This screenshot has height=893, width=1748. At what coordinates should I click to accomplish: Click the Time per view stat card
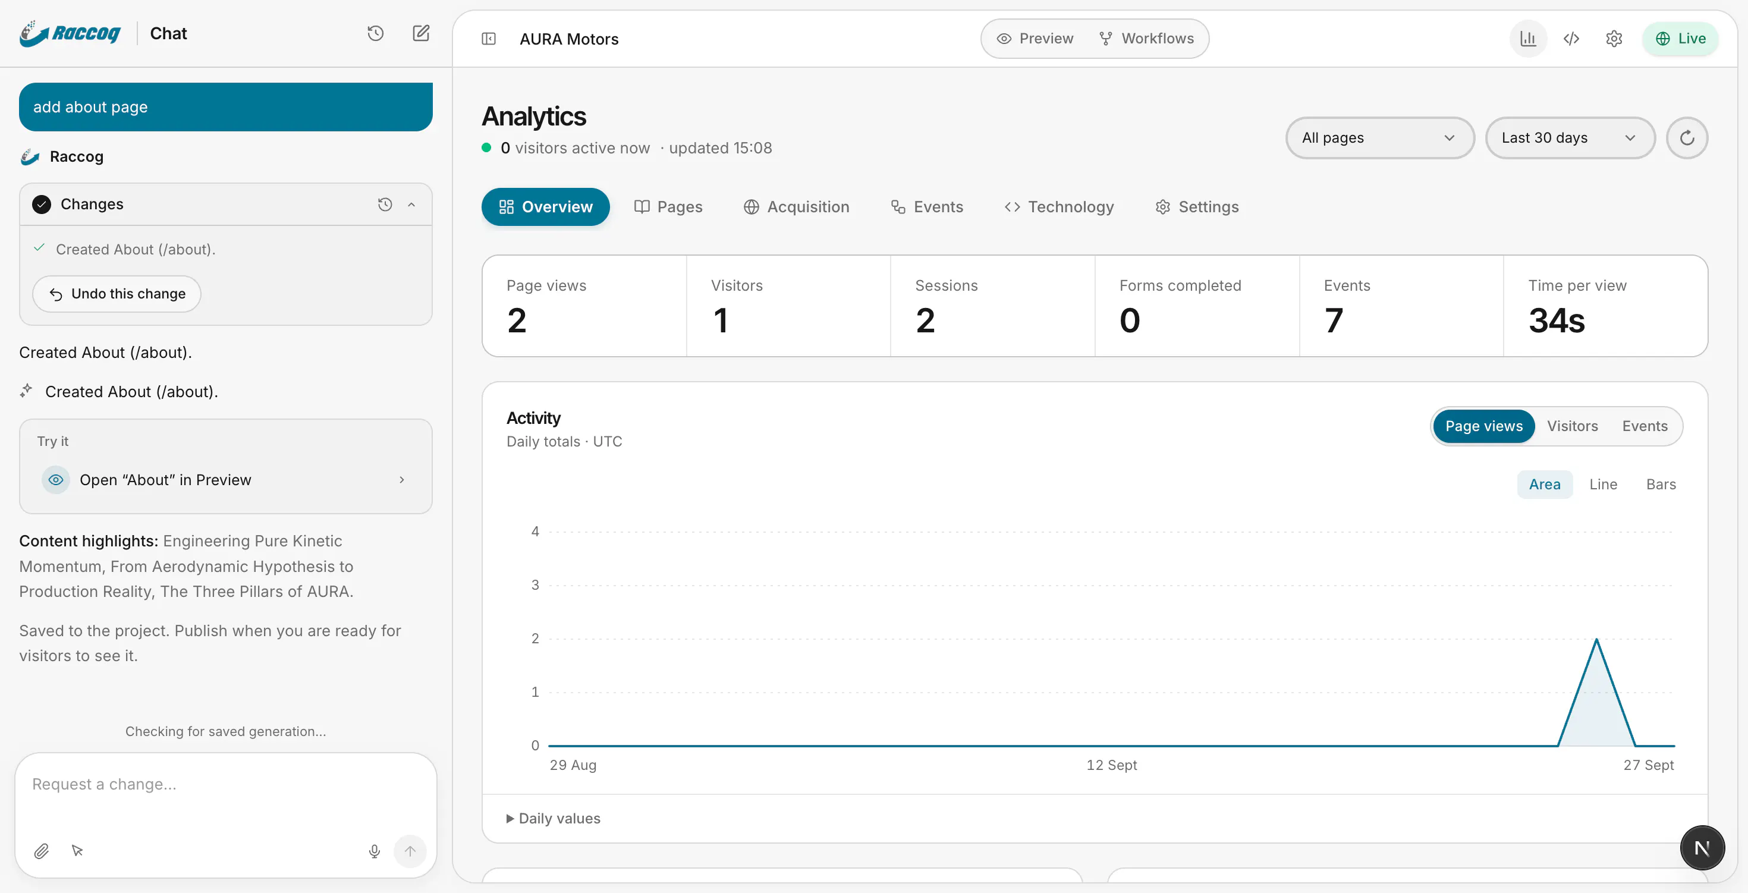coord(1605,306)
